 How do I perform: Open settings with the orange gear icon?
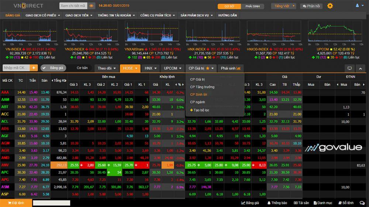(330, 6)
